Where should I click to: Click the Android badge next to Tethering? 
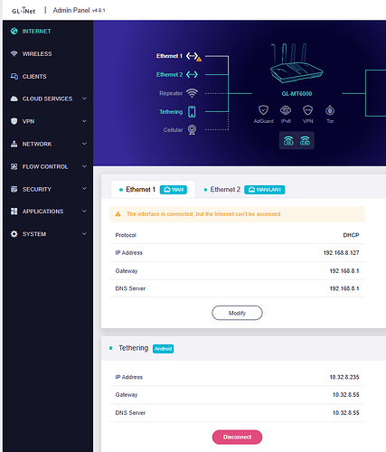click(163, 349)
